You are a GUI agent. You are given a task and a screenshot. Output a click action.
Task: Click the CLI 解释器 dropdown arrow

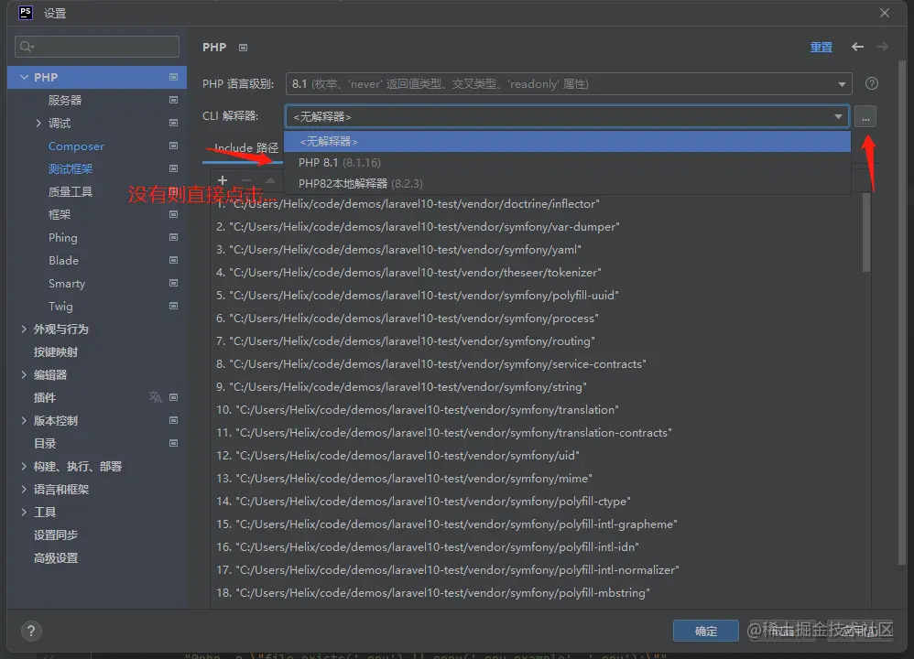(838, 116)
